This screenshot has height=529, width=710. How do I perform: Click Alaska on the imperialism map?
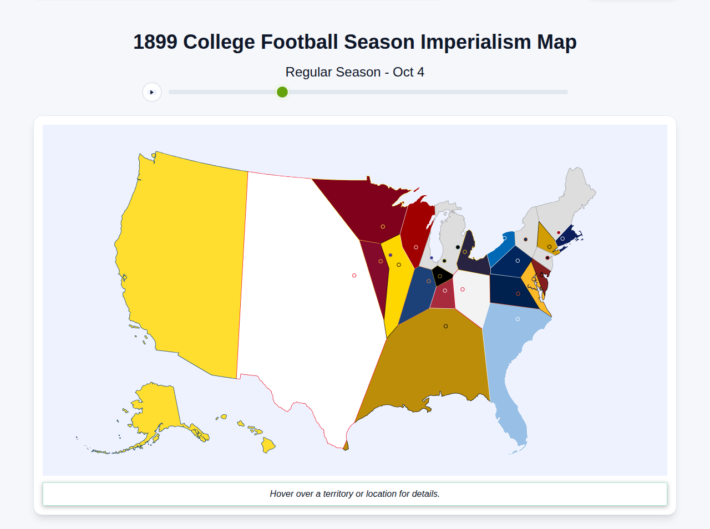point(155,405)
